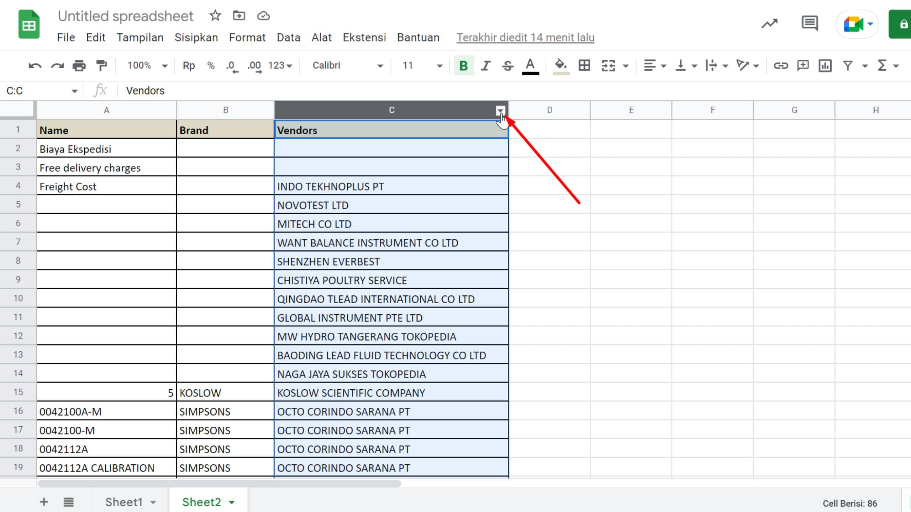Apply percent format to the selection
911x512 pixels.
pyautogui.click(x=211, y=66)
